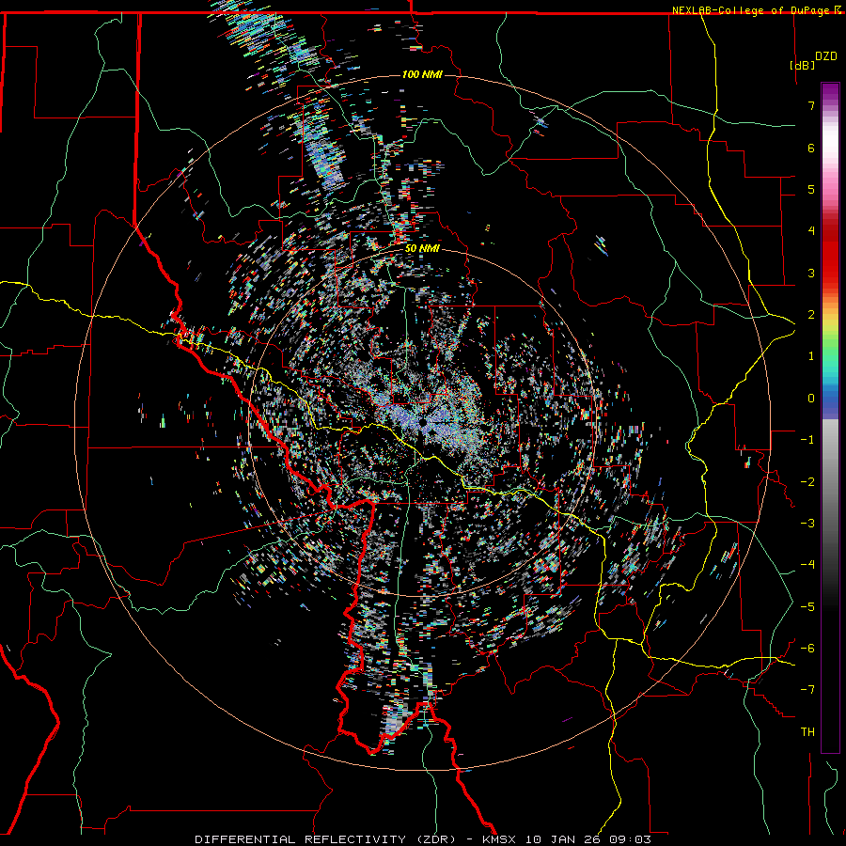Click legend value 4
The image size is (846, 846).
(811, 230)
